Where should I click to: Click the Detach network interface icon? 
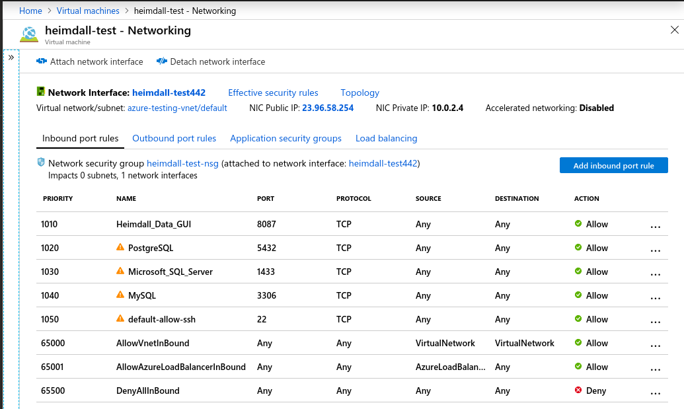[162, 61]
